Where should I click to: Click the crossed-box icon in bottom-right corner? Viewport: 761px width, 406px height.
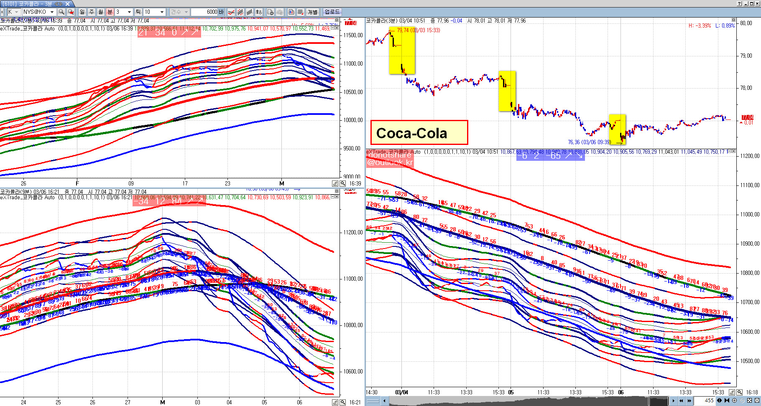[x=757, y=401]
